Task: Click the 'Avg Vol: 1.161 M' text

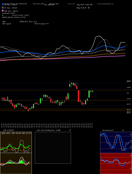Action: tap(84, 5)
